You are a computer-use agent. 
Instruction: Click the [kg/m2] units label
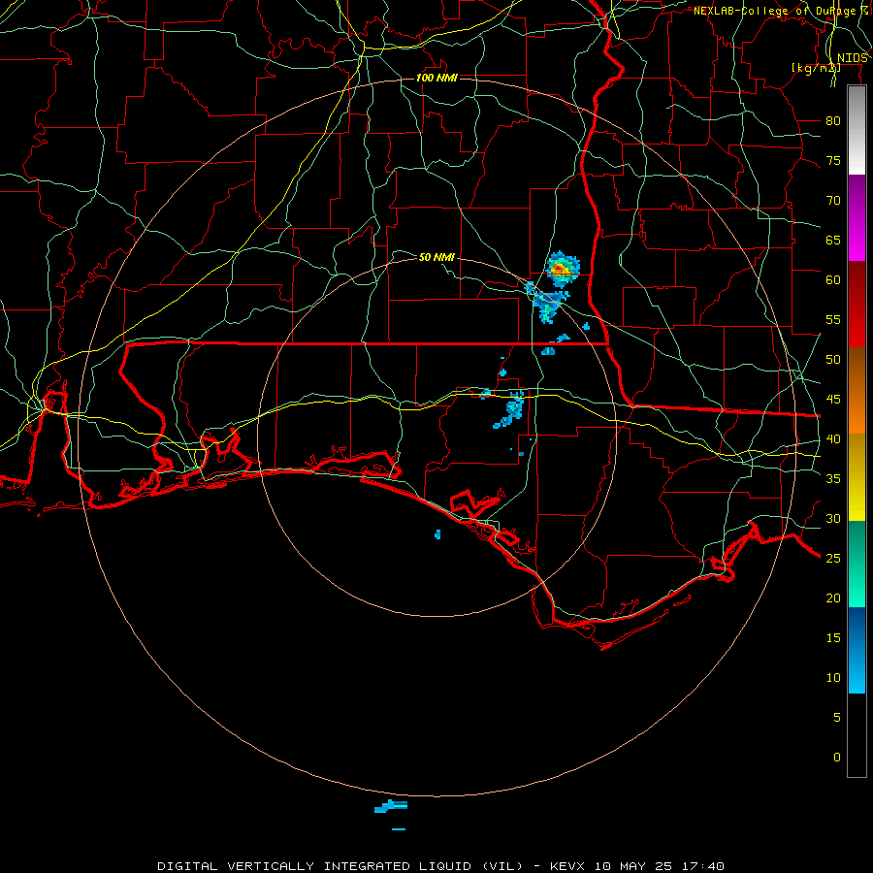point(816,68)
